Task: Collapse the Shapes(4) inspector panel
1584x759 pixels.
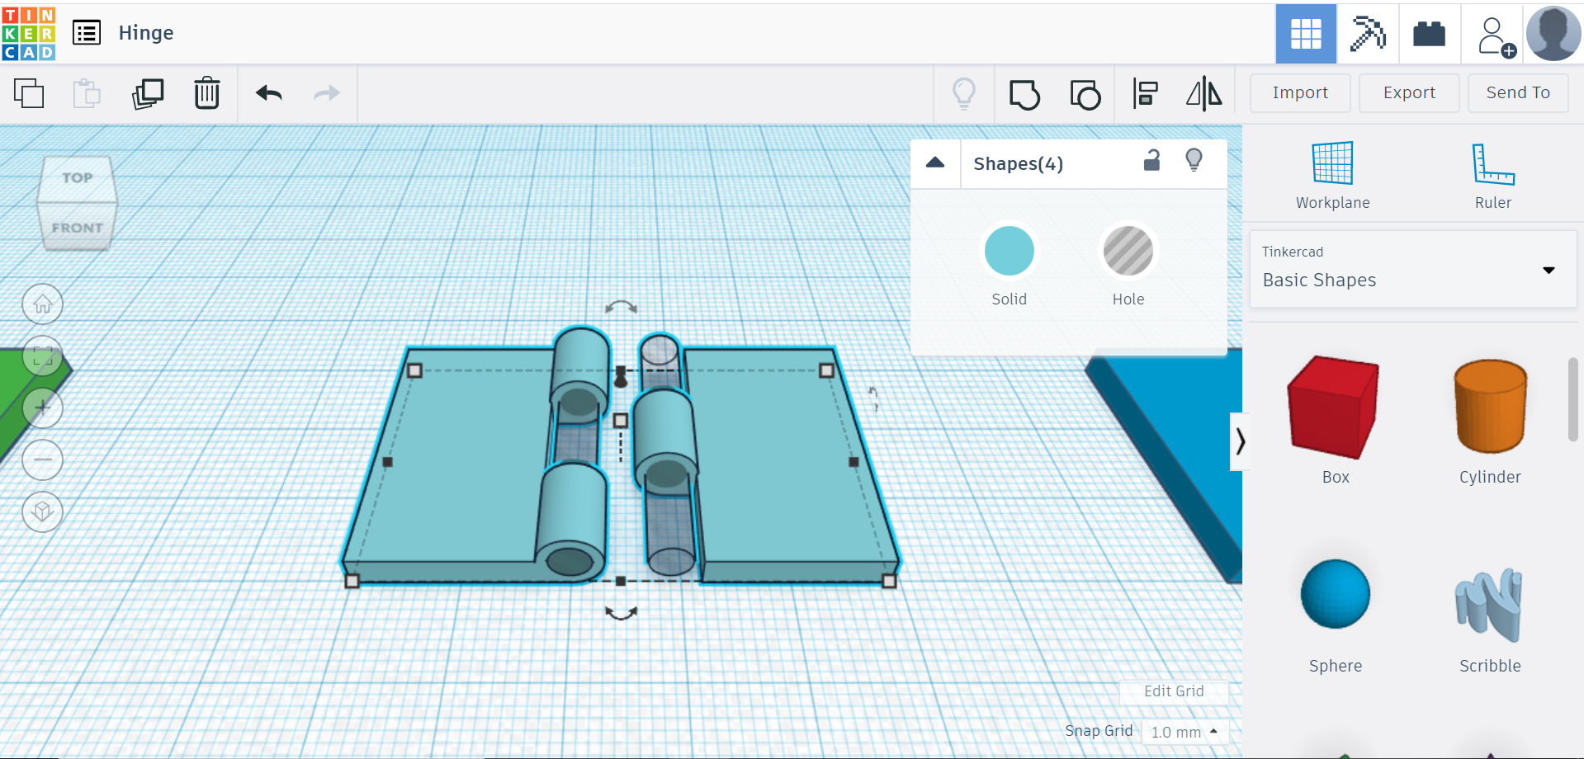Action: 934,163
